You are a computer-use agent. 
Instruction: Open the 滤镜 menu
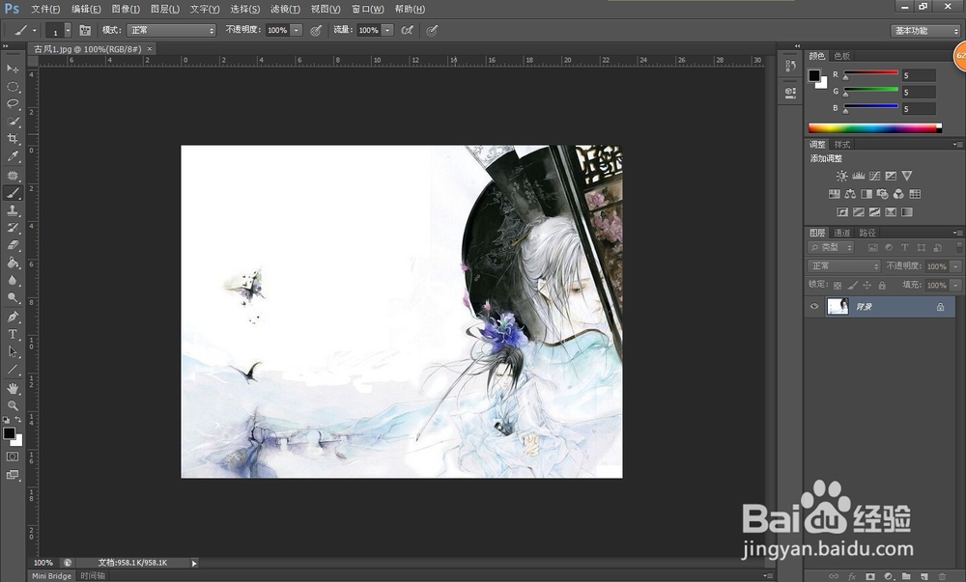click(286, 9)
